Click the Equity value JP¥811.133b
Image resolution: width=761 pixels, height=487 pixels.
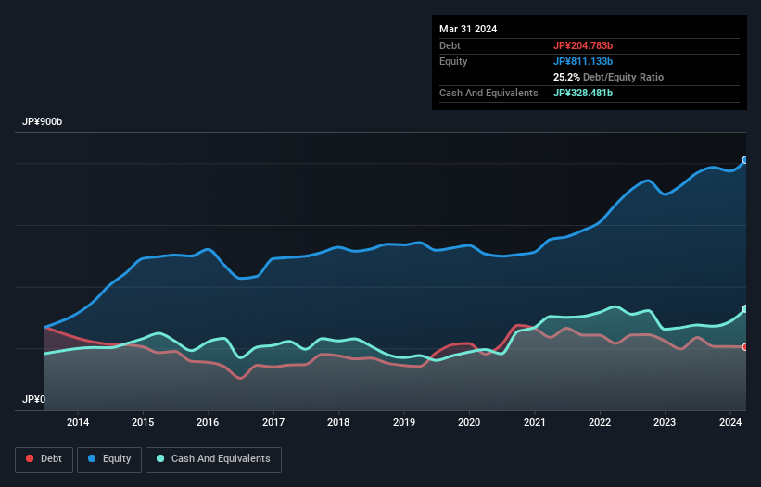pyautogui.click(x=583, y=61)
